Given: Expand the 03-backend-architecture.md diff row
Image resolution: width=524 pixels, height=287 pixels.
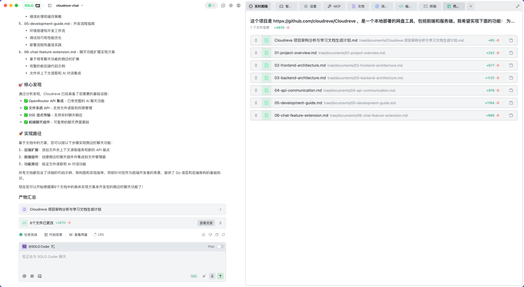Looking at the screenshot, I should pos(256,77).
